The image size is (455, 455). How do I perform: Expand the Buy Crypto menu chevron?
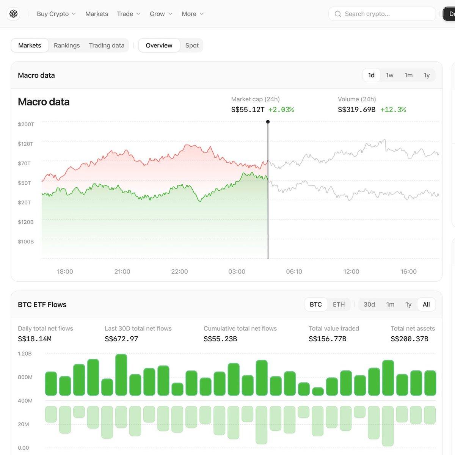74,14
